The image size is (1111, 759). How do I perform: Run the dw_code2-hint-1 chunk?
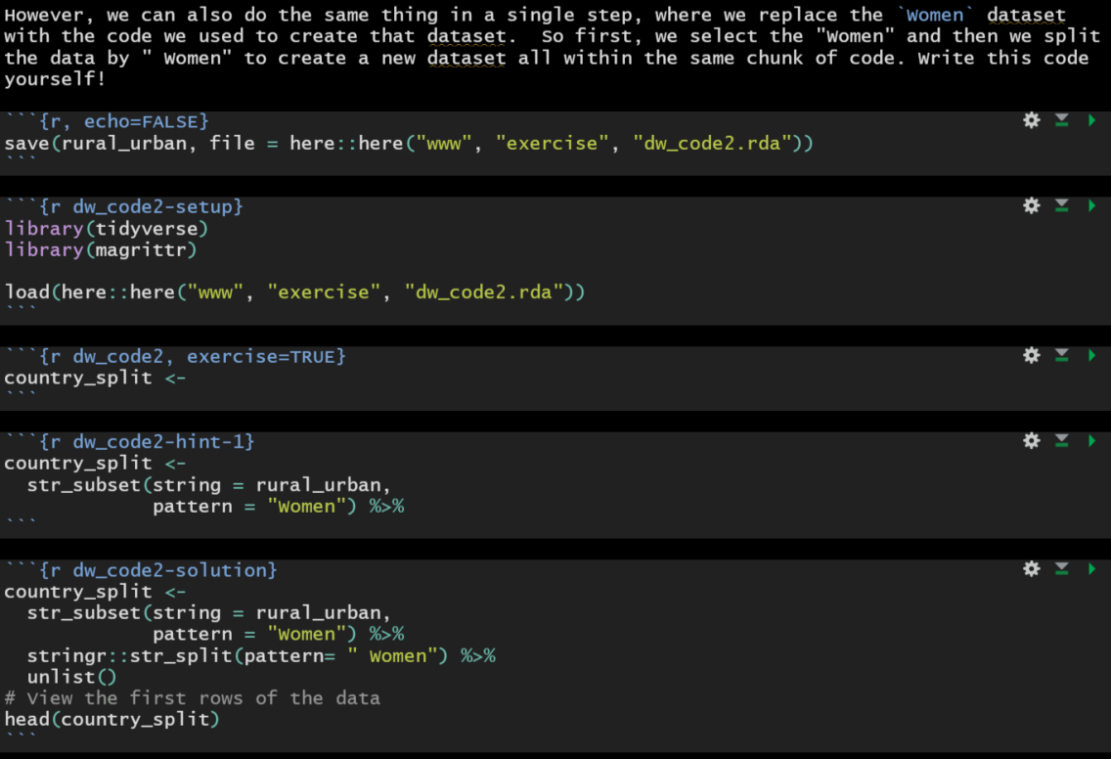[x=1091, y=441]
